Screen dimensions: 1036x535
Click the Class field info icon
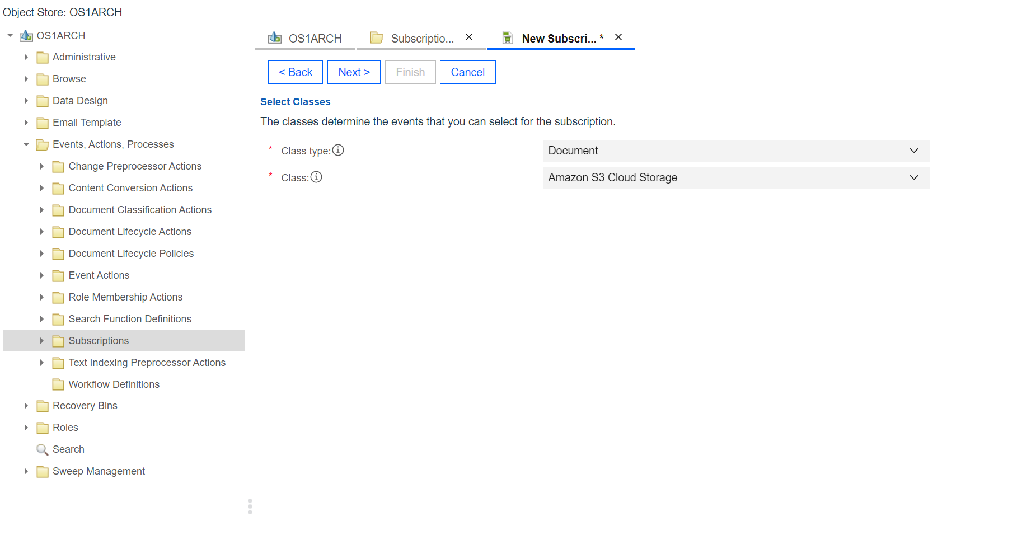tap(316, 177)
